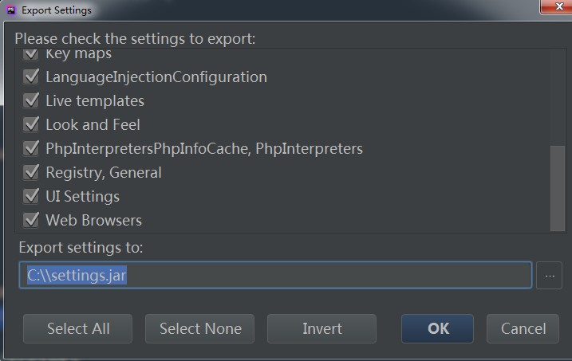Open file browser with ellipsis button
Image resolution: width=572 pixels, height=361 pixels.
550,276
